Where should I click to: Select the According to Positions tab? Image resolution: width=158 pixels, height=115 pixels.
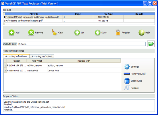(16, 56)
